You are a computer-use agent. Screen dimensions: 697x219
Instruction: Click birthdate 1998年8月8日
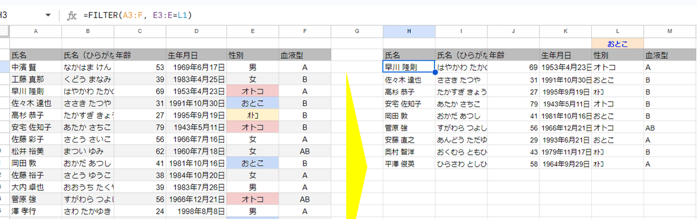pyautogui.click(x=197, y=211)
